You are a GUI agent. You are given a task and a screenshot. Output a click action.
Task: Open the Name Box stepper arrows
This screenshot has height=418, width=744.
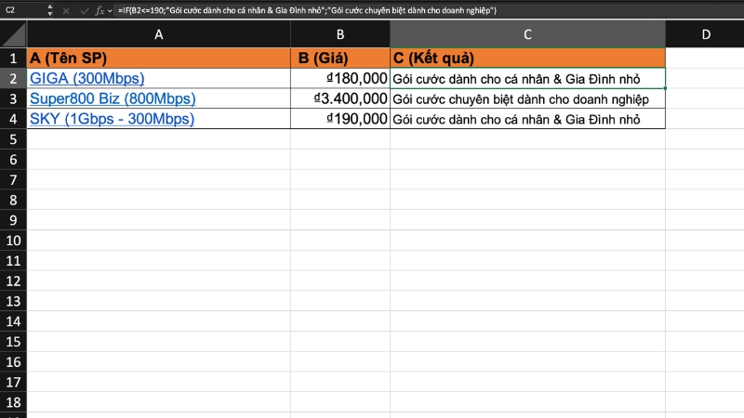(x=50, y=10)
